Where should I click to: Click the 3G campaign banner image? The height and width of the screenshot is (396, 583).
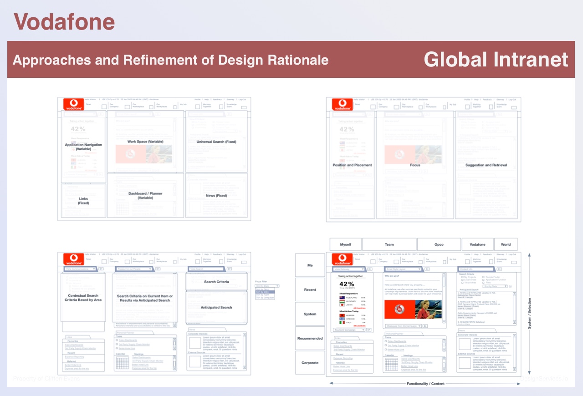coord(413,309)
